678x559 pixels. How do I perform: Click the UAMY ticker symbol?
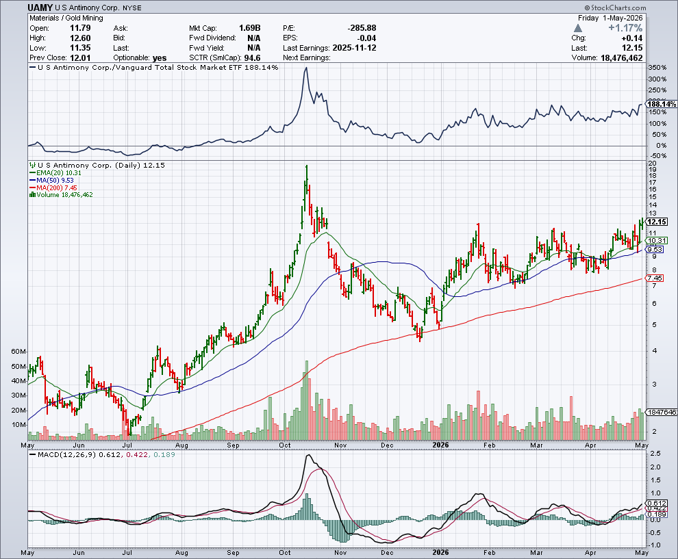pos(40,8)
